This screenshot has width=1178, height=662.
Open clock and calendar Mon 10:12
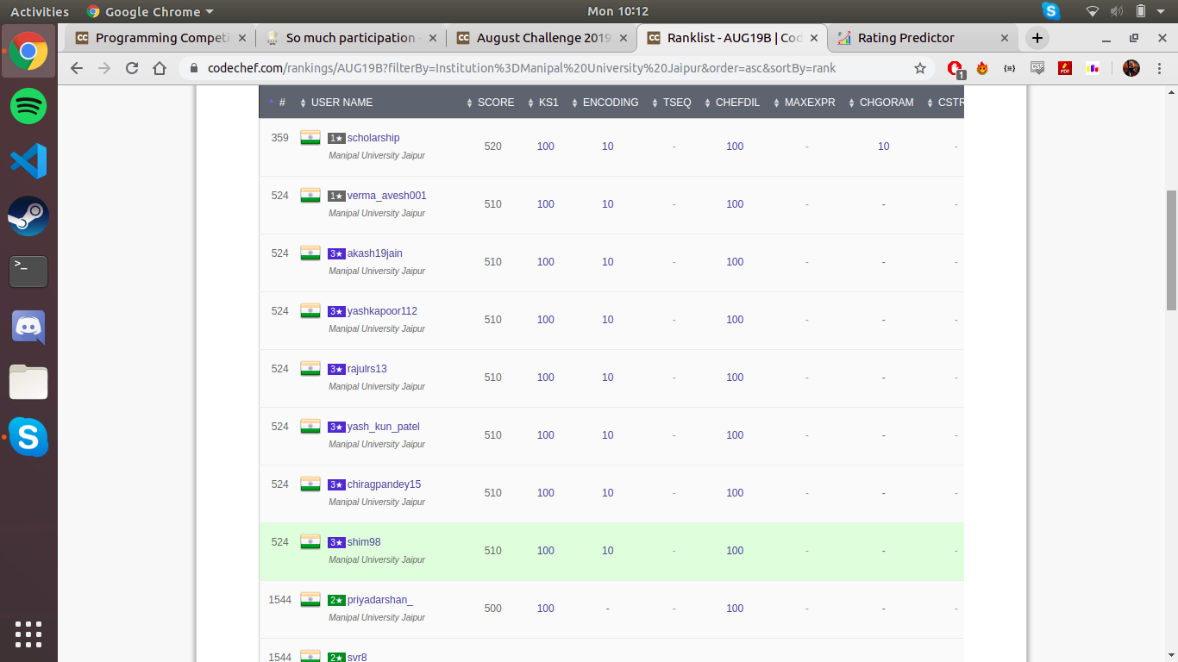(x=617, y=11)
